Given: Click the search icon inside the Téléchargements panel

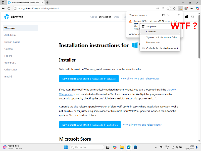Looking at the screenshot, I should point(169,15).
